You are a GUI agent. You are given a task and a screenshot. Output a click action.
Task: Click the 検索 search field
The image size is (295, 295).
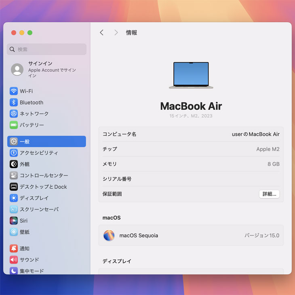point(46,49)
